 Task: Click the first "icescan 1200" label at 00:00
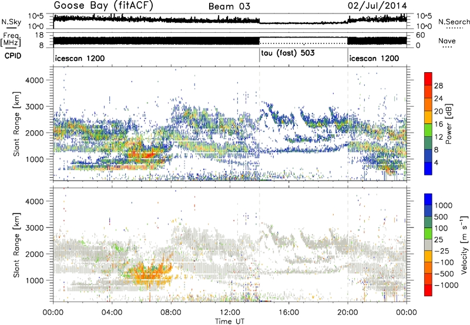[x=80, y=58]
